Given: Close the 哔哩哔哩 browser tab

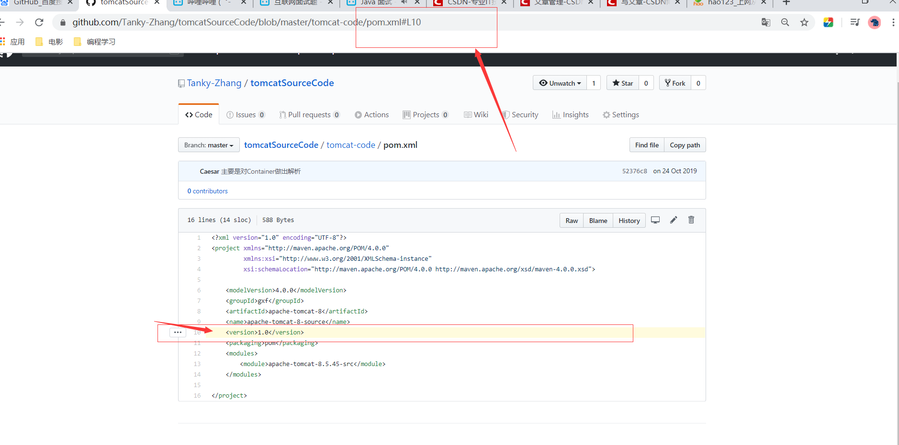Looking at the screenshot, I should (x=243, y=2).
